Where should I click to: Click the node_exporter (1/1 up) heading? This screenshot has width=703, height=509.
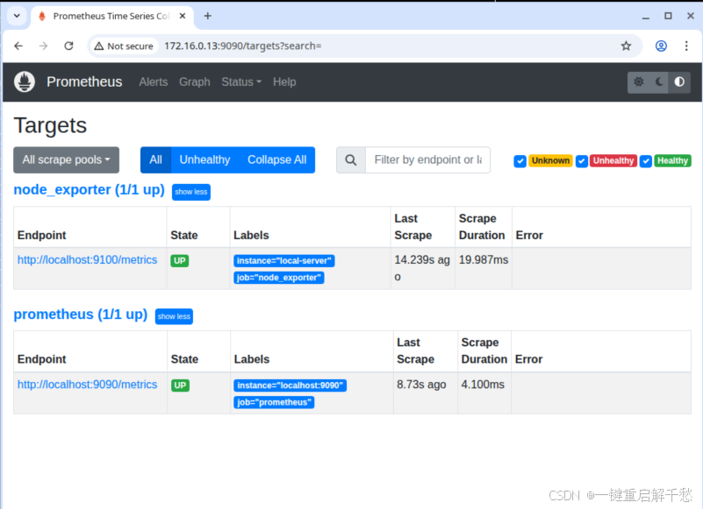click(90, 190)
